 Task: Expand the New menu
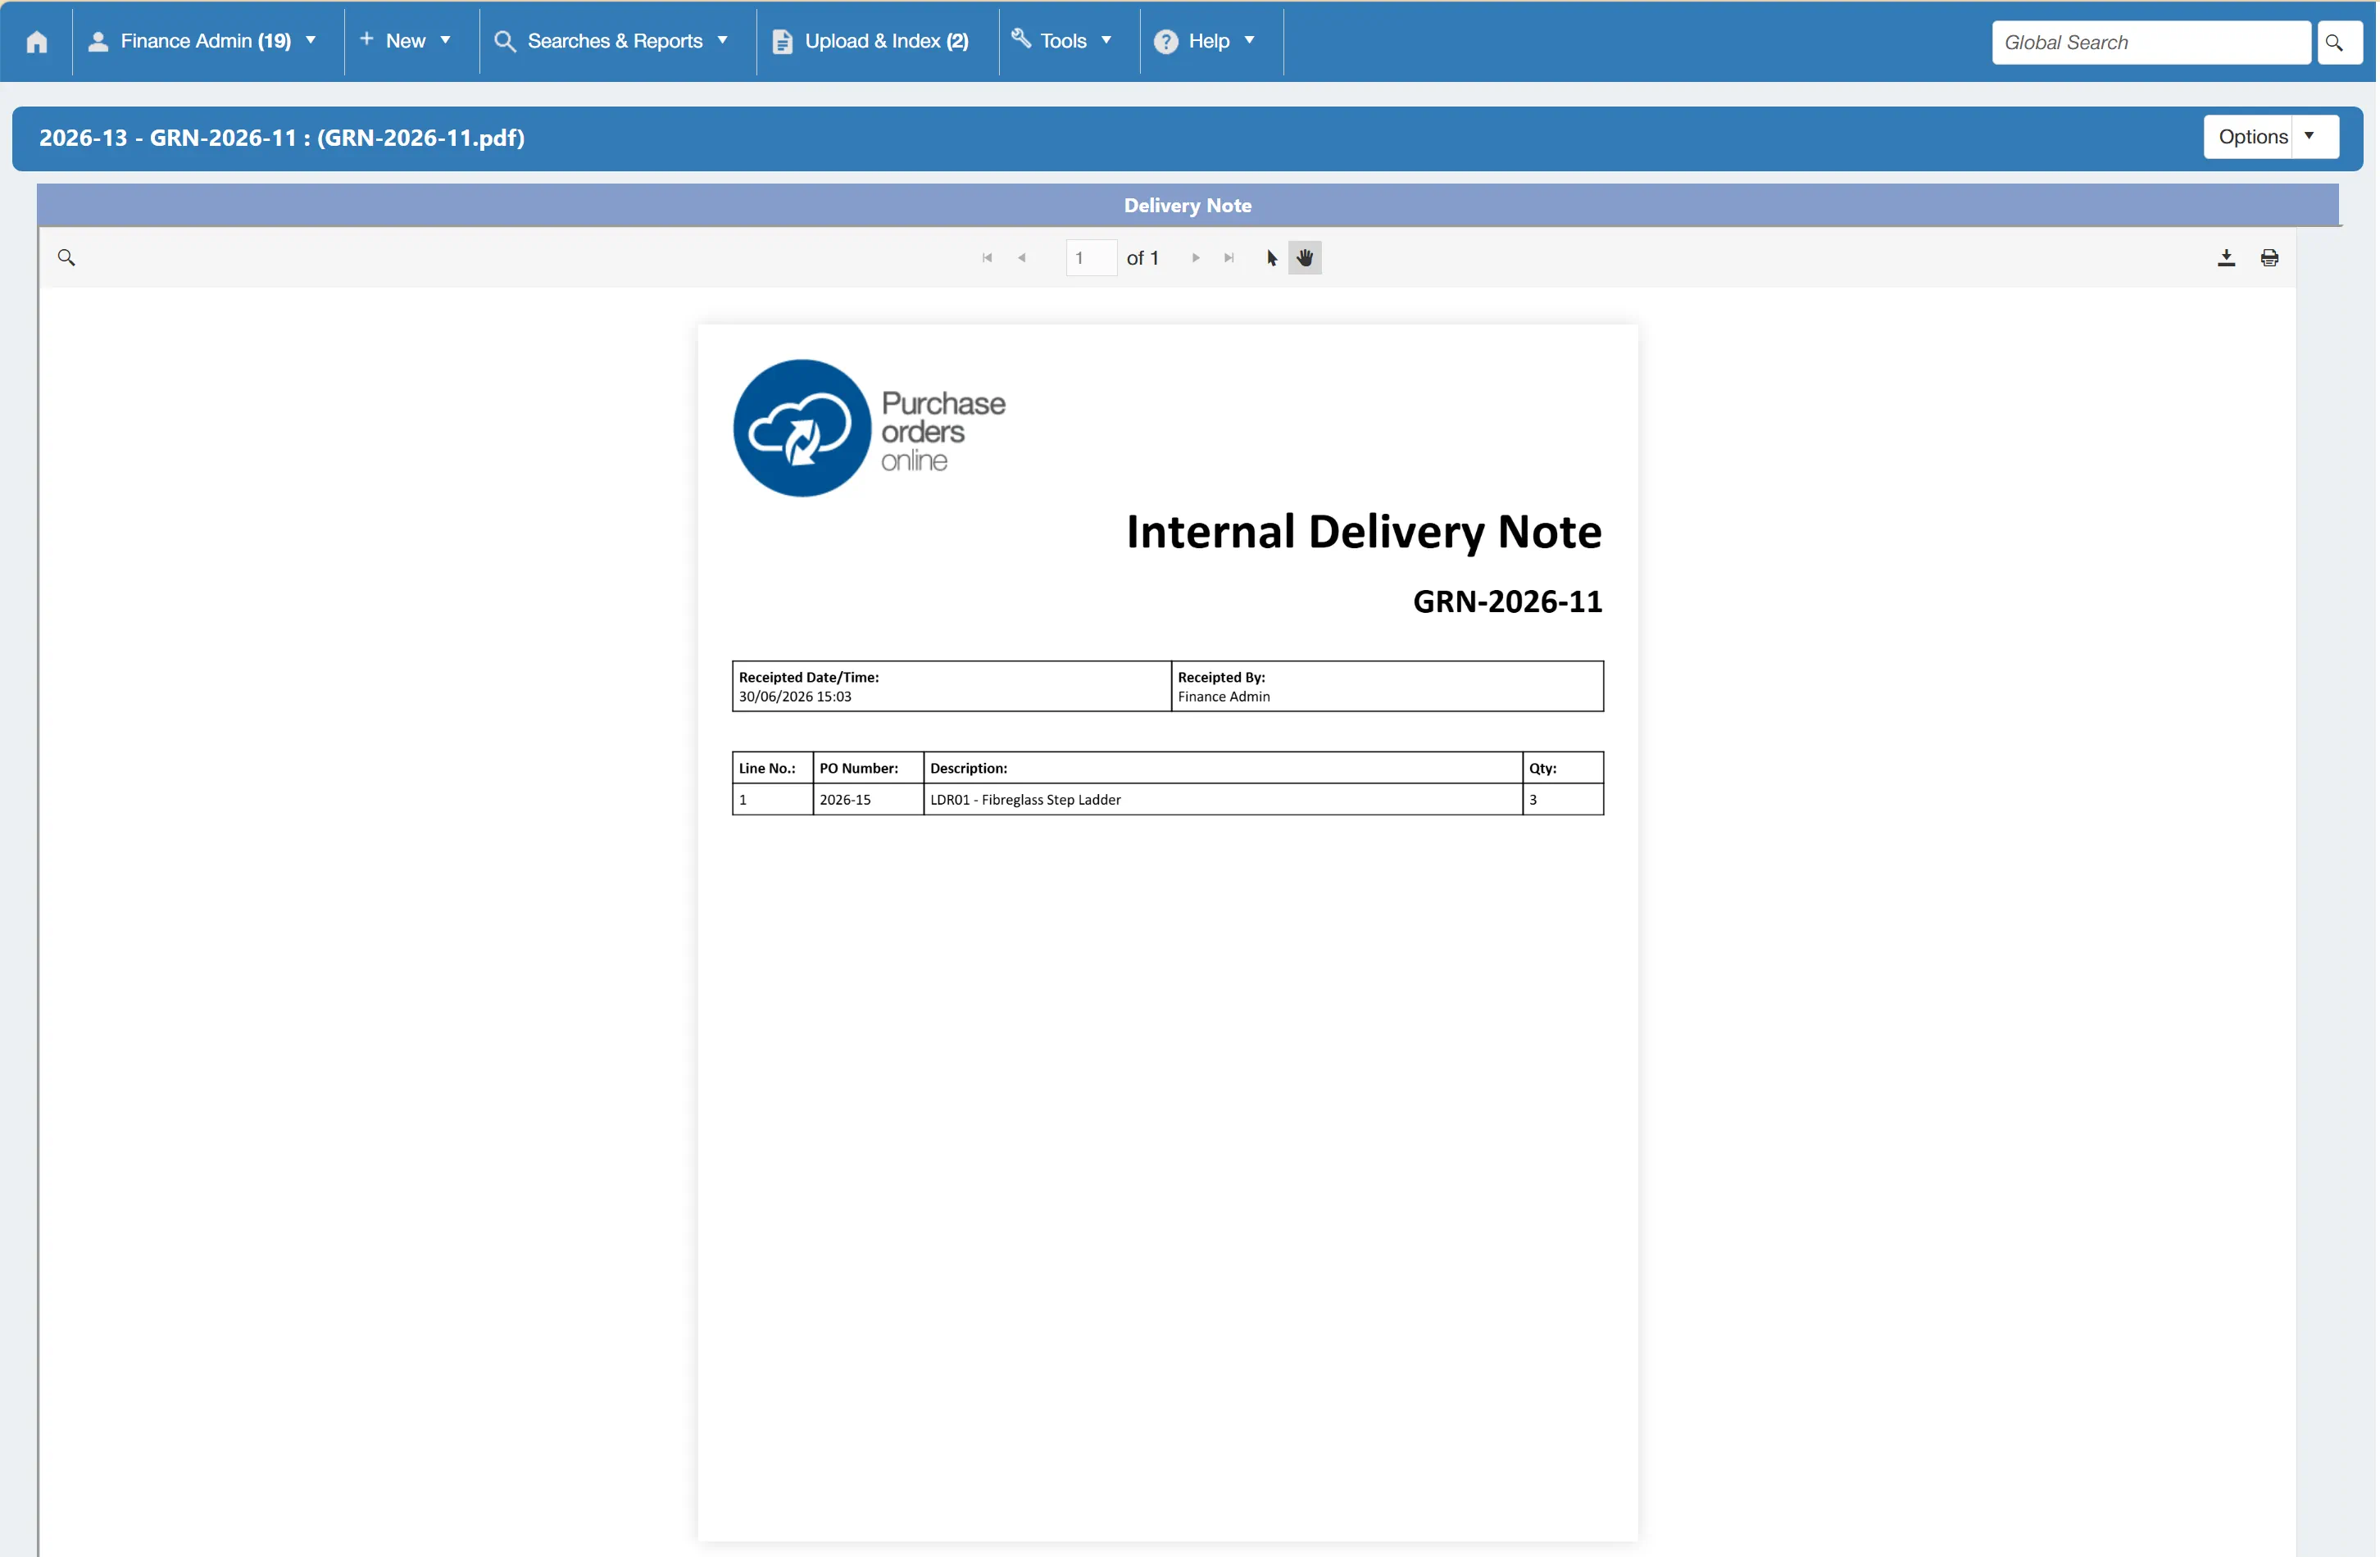[x=406, y=41]
